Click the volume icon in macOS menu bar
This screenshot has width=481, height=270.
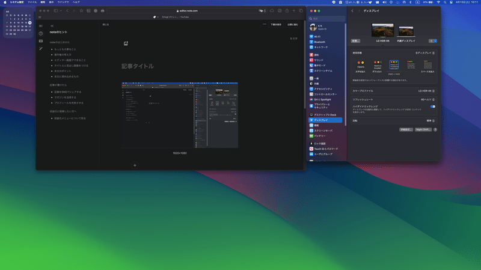click(x=384, y=2)
